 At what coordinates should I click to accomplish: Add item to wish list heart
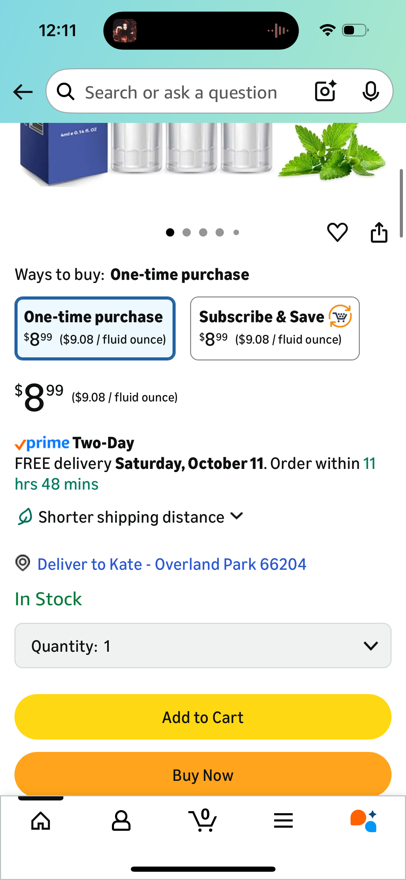[337, 232]
